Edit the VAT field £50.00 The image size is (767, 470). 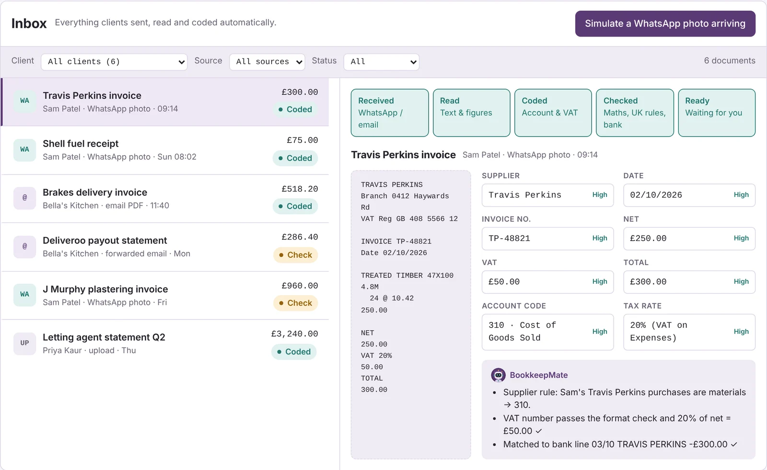[547, 282]
